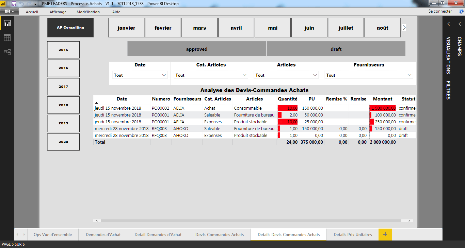Switch to Devis-Commandes Achats page tab
Viewport: 465px width, 248px height.
point(220,235)
